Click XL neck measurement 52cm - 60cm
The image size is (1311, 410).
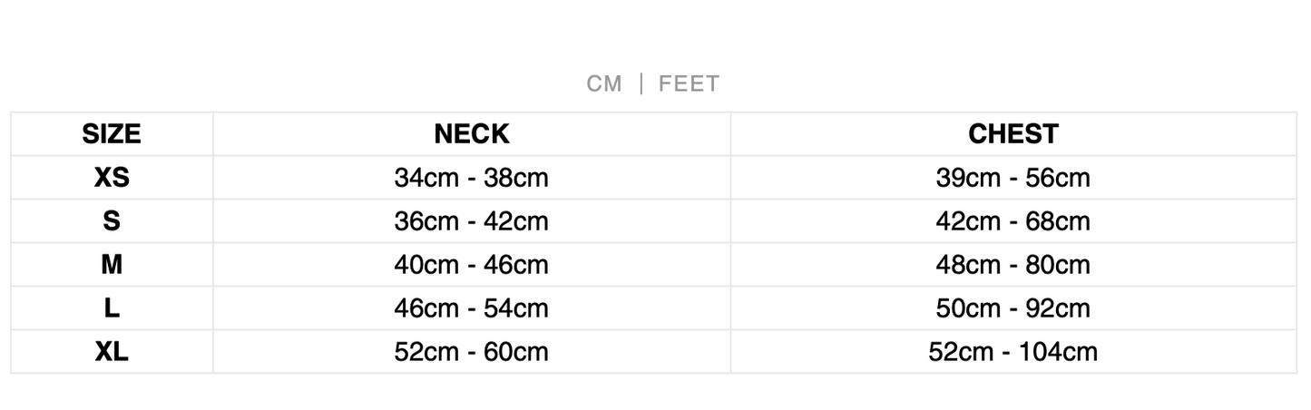[x=471, y=352]
